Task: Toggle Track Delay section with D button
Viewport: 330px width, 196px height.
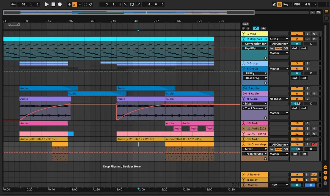Action: pyautogui.click(x=325, y=183)
